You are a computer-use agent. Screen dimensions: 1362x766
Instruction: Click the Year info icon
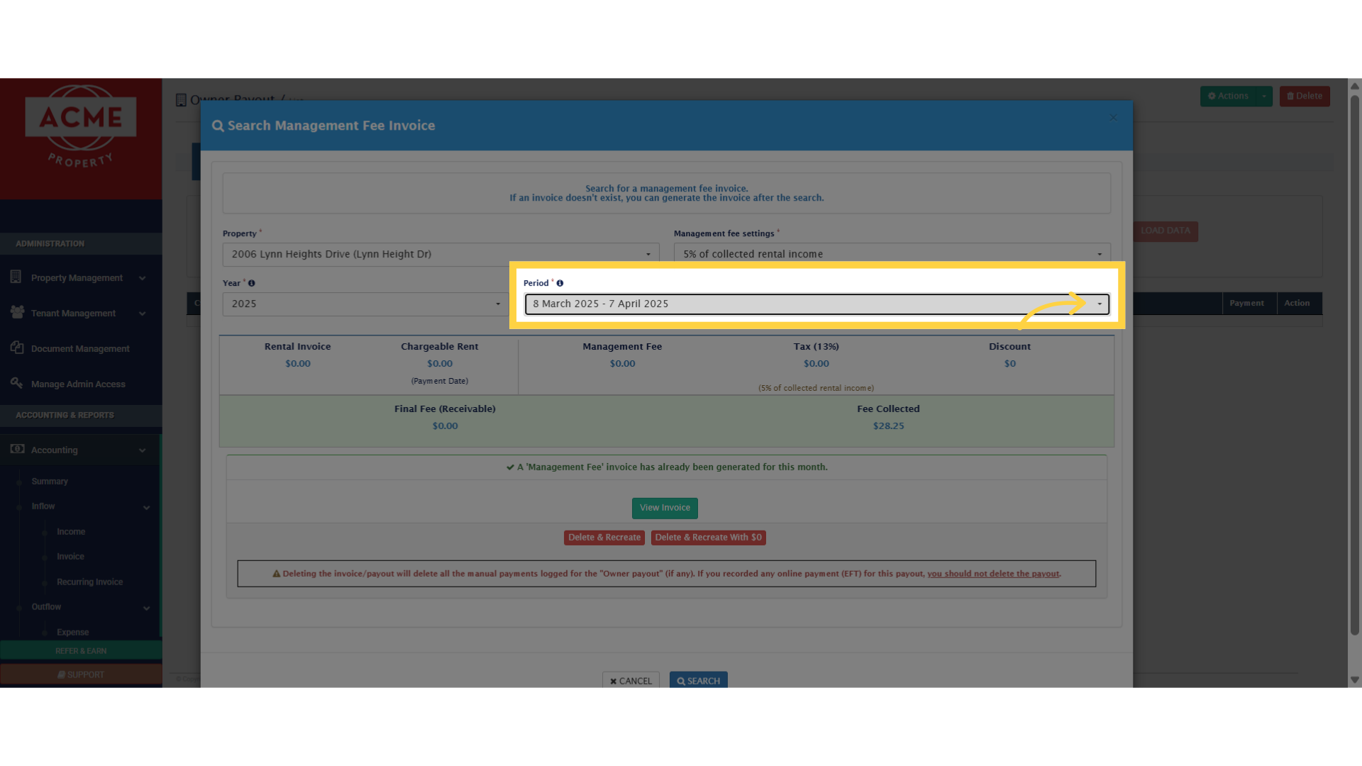tap(251, 283)
